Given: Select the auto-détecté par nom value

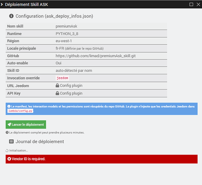Looking at the screenshot, I should pos(74,71).
